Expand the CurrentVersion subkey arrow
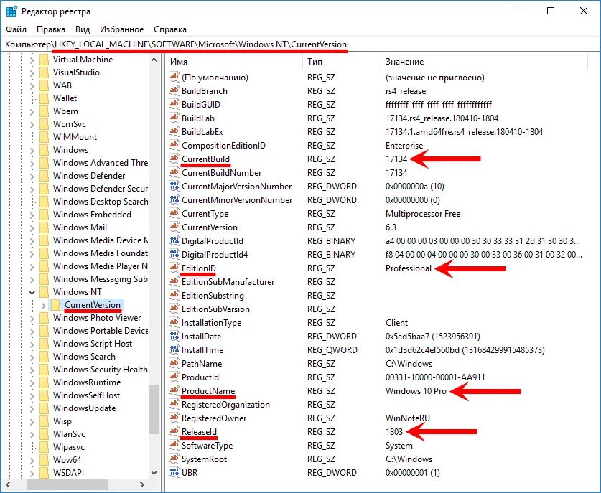Image resolution: width=601 pixels, height=493 pixels. [43, 305]
